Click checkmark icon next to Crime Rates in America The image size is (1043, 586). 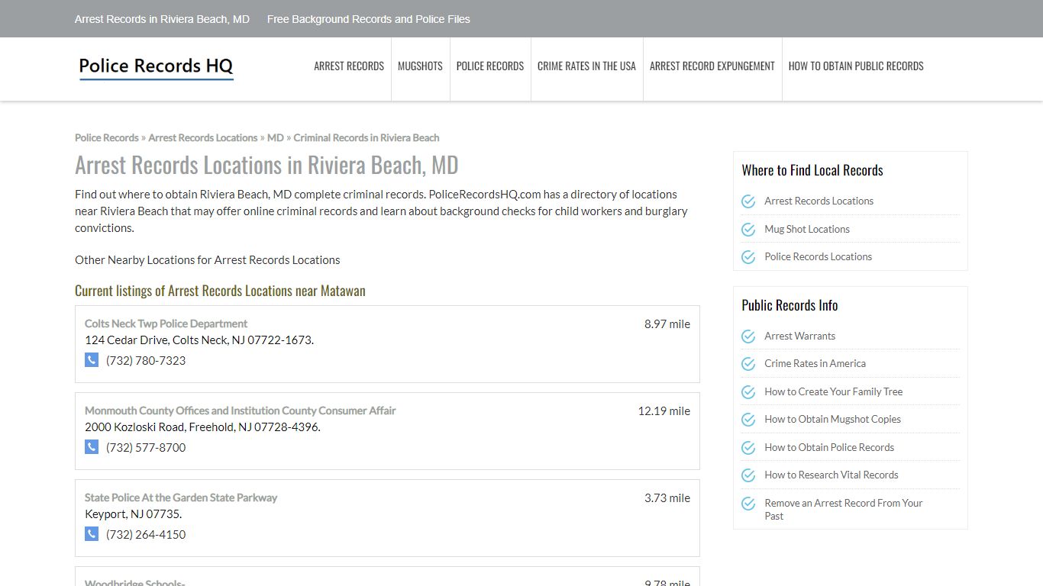point(748,364)
